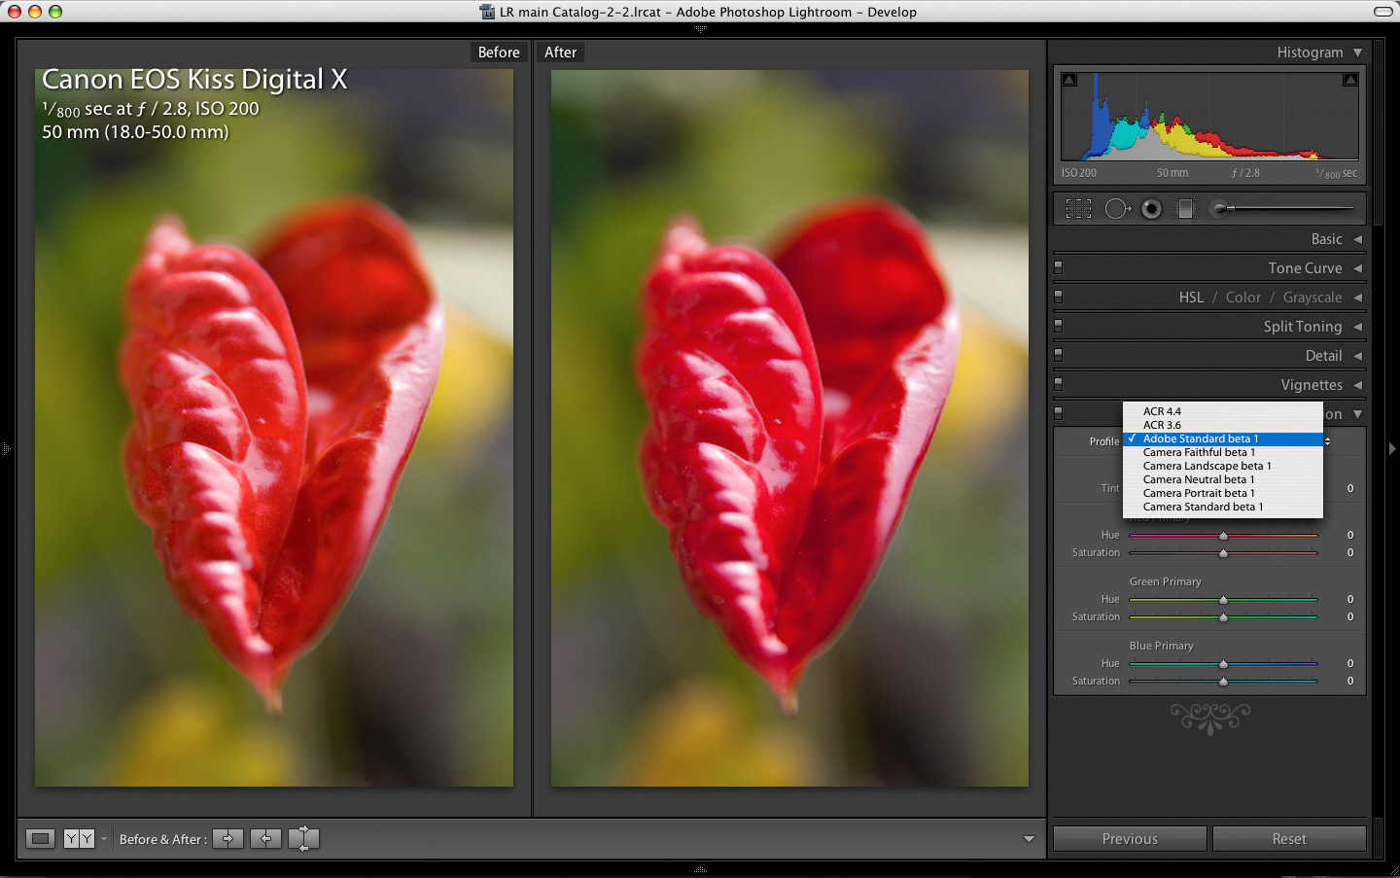Click the right panel scrollbar

click(x=1378, y=447)
